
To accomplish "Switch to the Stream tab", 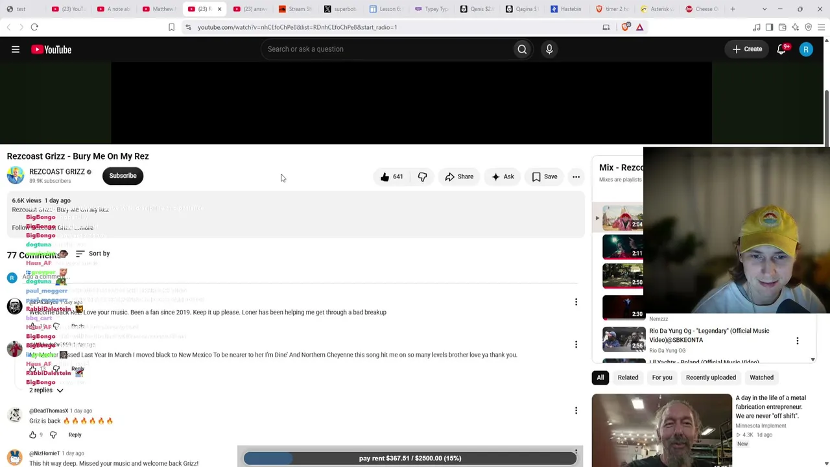I will pyautogui.click(x=296, y=9).
